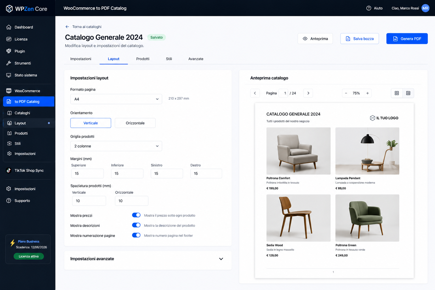
Task: Click the Licenza sidebar icon
Action: tap(9, 39)
